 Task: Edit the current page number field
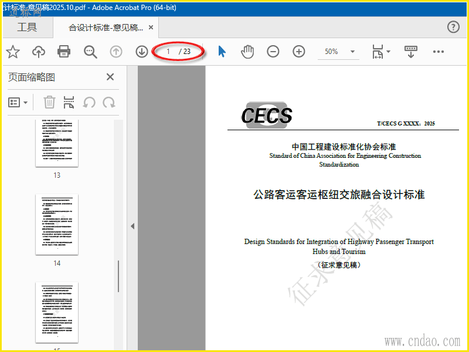[168, 52]
